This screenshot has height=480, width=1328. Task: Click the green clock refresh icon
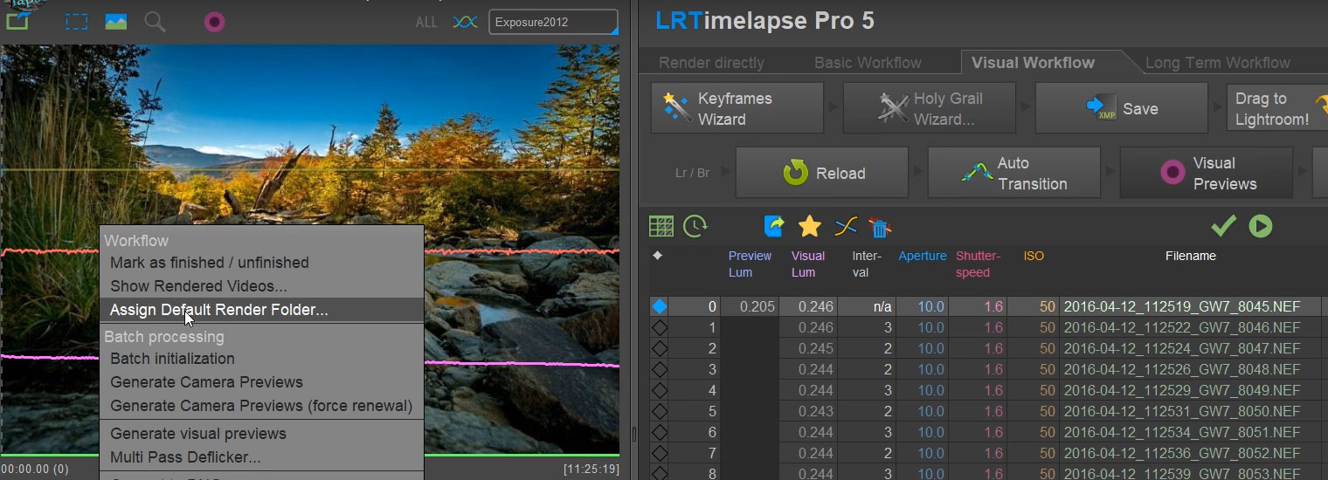(695, 227)
